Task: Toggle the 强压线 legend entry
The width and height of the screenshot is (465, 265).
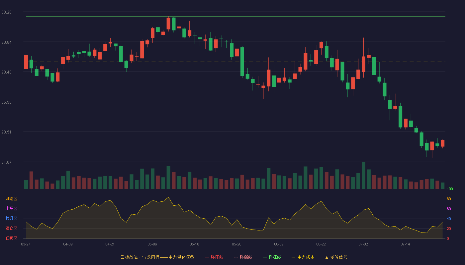Action: 214,257
